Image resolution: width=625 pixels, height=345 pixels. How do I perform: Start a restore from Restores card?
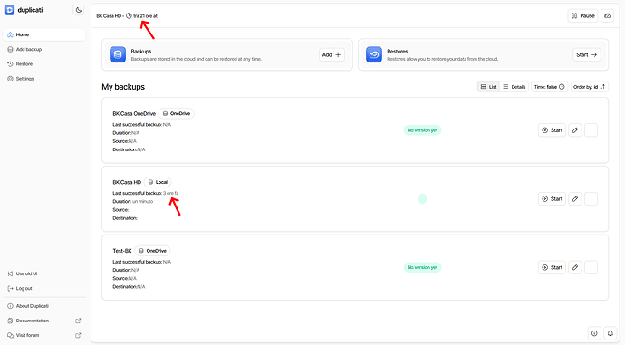click(x=586, y=54)
